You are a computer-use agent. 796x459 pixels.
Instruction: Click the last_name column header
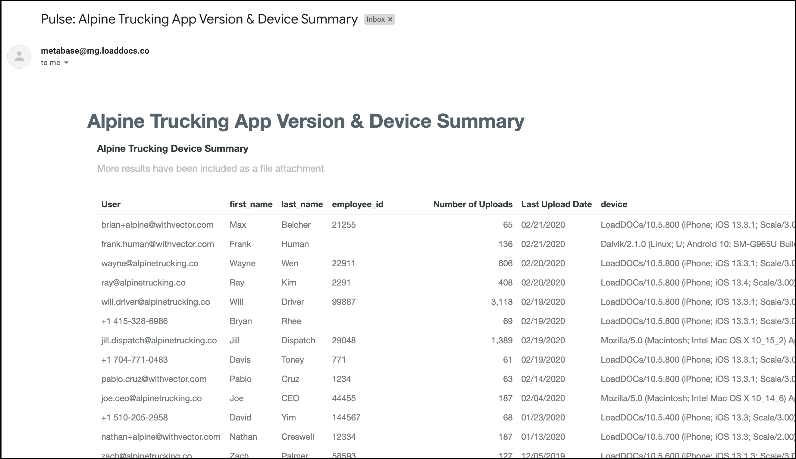click(302, 204)
